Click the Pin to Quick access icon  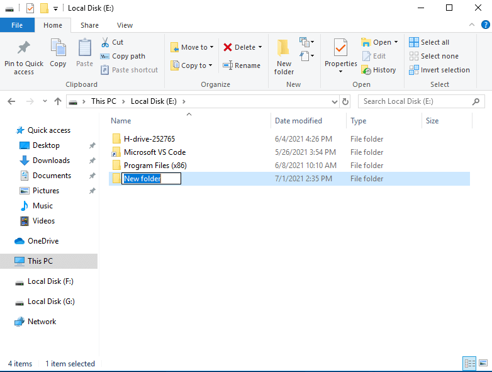(x=23, y=48)
